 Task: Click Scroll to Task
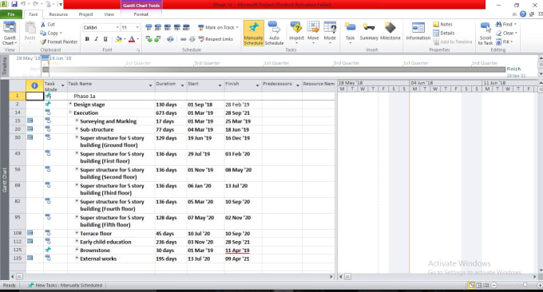[486, 34]
